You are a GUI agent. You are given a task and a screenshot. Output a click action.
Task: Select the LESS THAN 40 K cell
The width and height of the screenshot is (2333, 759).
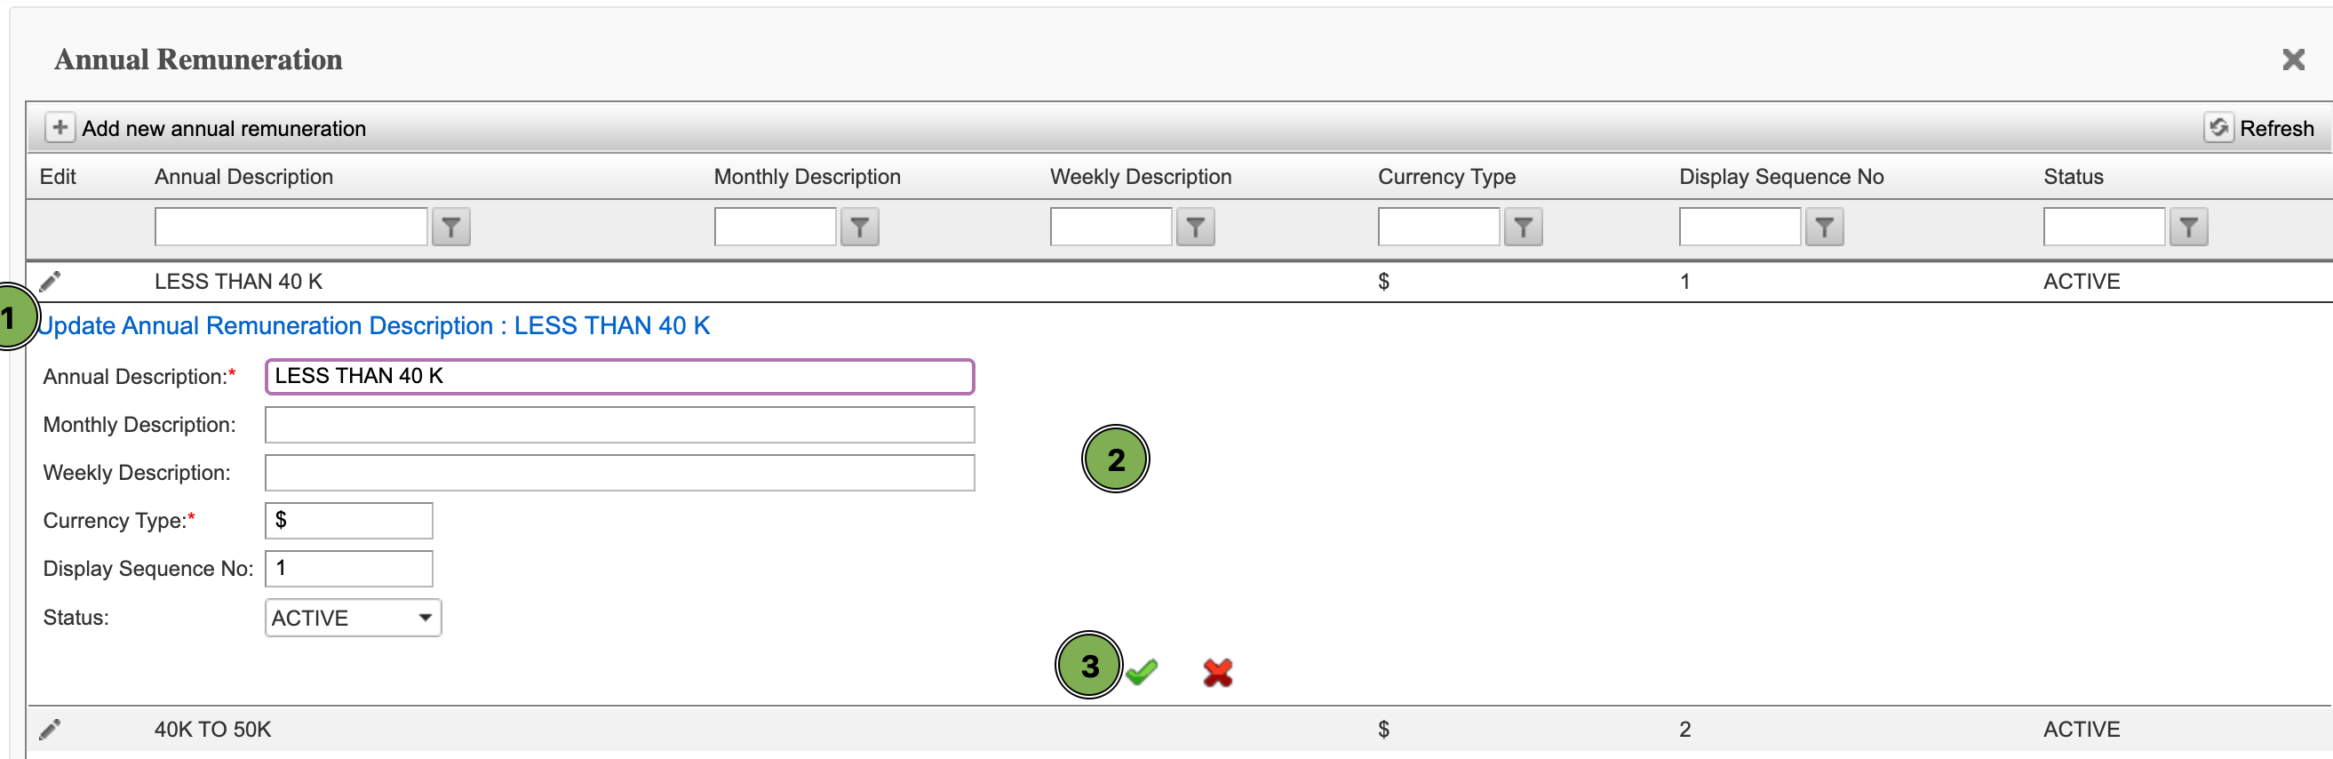(x=238, y=282)
